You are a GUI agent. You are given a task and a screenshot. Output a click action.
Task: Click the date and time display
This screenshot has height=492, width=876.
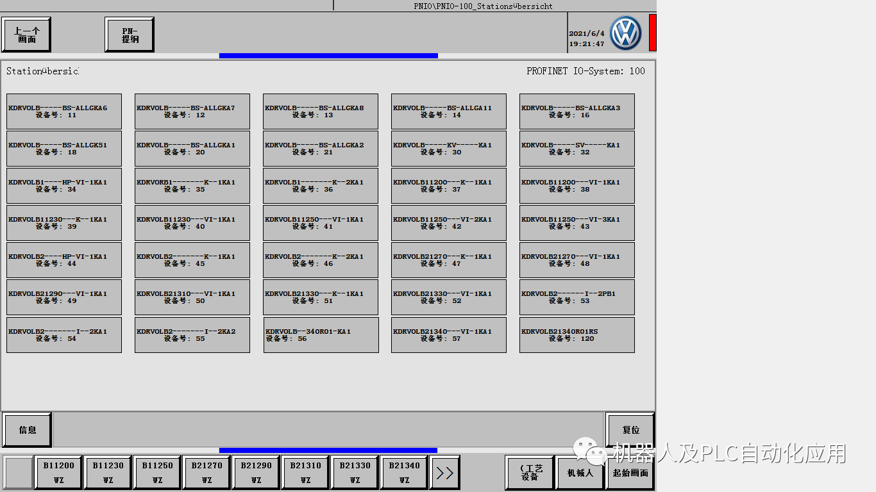587,38
